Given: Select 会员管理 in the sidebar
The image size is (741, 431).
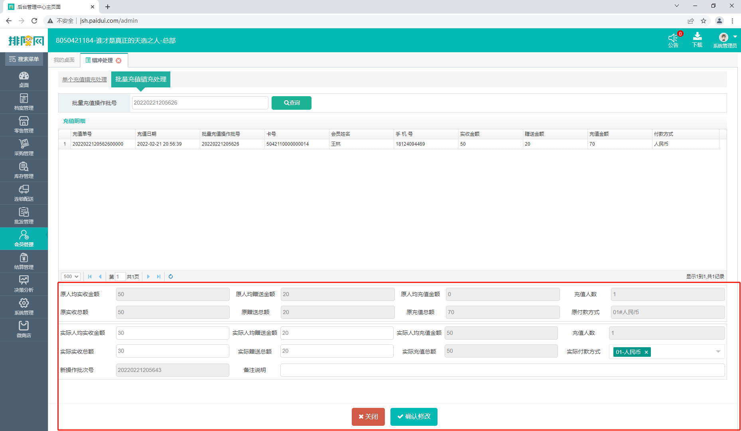Looking at the screenshot, I should (24, 239).
